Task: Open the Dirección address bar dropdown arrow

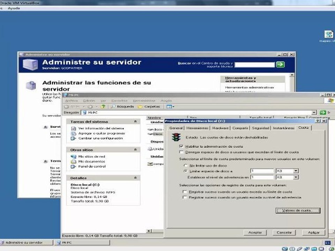Action: pos(314,113)
